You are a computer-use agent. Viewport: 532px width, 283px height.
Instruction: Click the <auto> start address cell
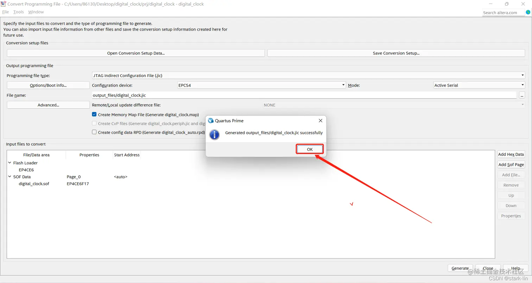pos(121,177)
